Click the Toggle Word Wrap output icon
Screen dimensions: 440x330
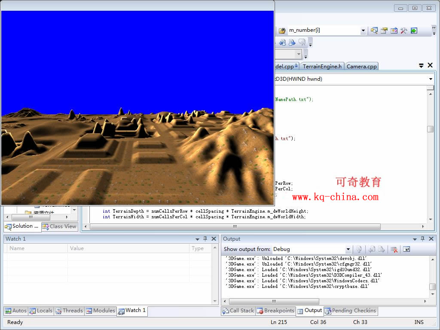(x=406, y=249)
